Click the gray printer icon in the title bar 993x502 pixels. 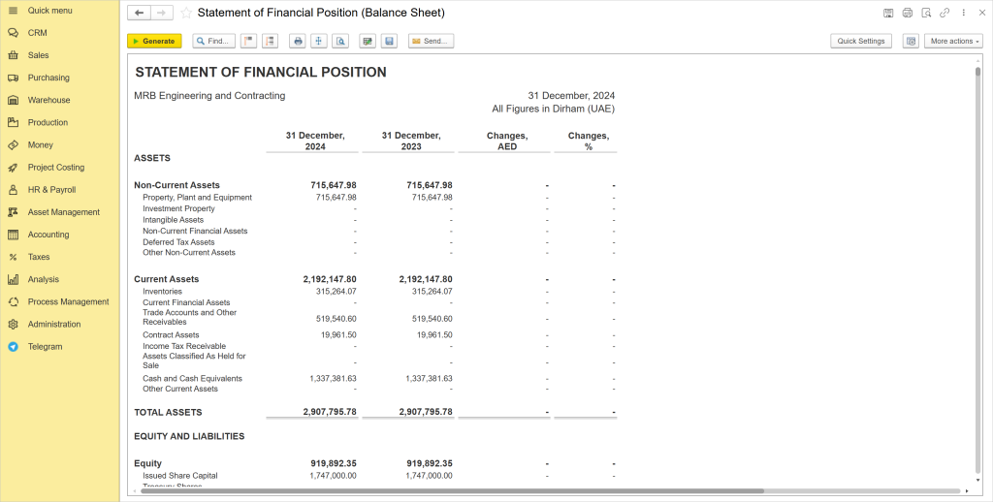[x=908, y=13]
